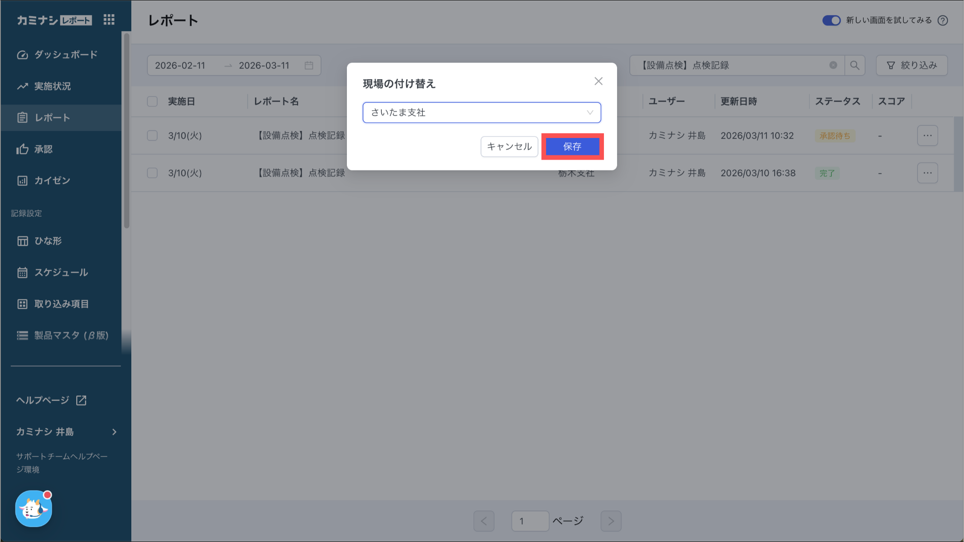The image size is (964, 542).
Task: Expand the カミナシ 井島 user menu
Action: 66,432
